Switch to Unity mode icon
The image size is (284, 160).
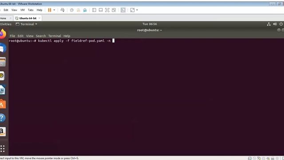click(114, 10)
